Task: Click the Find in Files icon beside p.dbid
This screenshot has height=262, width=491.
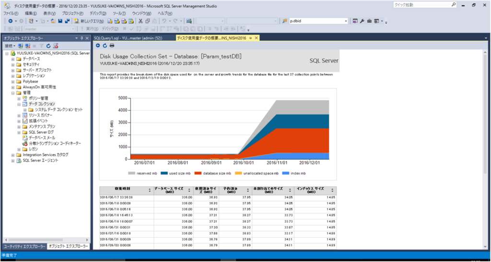Action: pyautogui.click(x=285, y=21)
